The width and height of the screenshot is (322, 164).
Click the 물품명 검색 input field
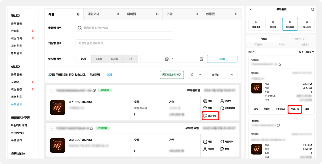(124, 28)
